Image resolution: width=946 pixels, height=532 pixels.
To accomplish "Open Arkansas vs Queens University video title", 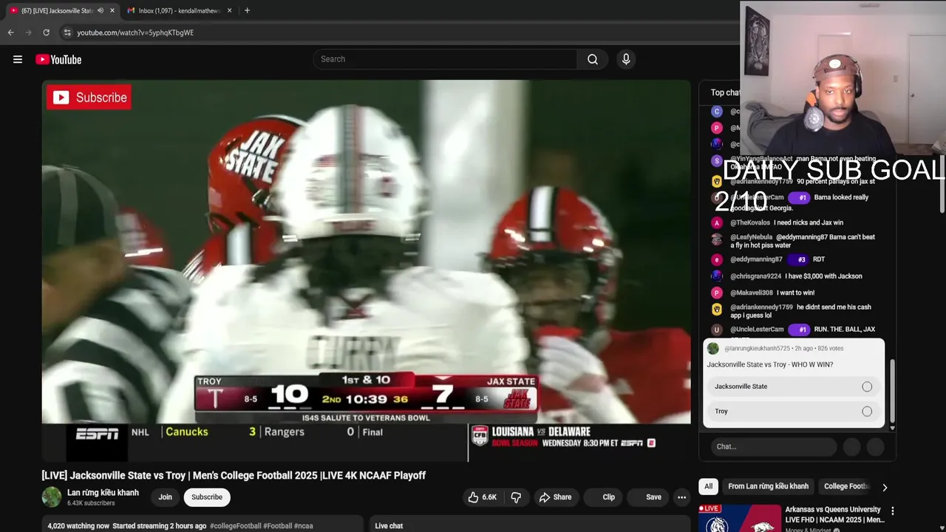I will point(834,514).
